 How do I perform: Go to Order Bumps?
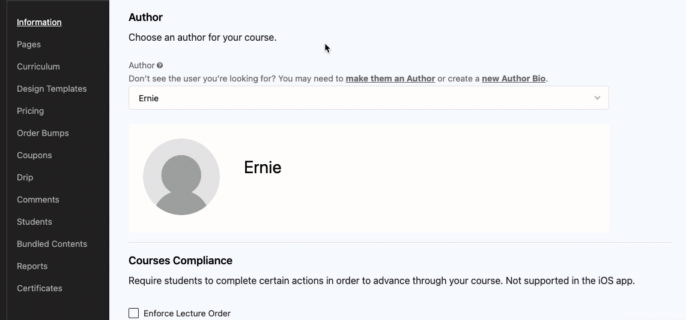(43, 133)
